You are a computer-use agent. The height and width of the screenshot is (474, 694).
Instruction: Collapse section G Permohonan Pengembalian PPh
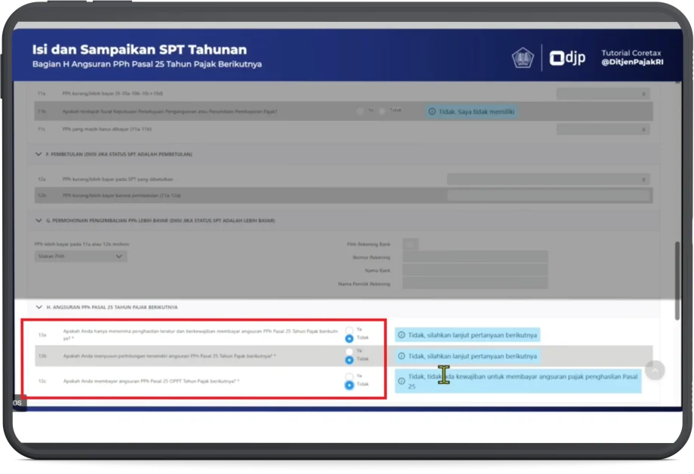pos(38,220)
